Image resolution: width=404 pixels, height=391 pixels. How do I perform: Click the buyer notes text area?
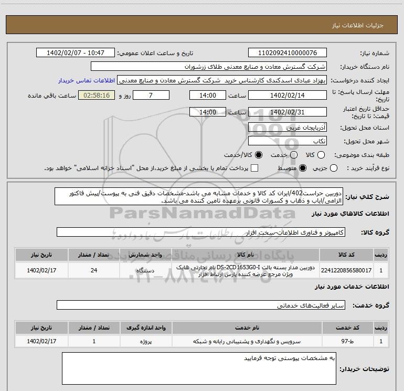pyautogui.click(x=199, y=368)
